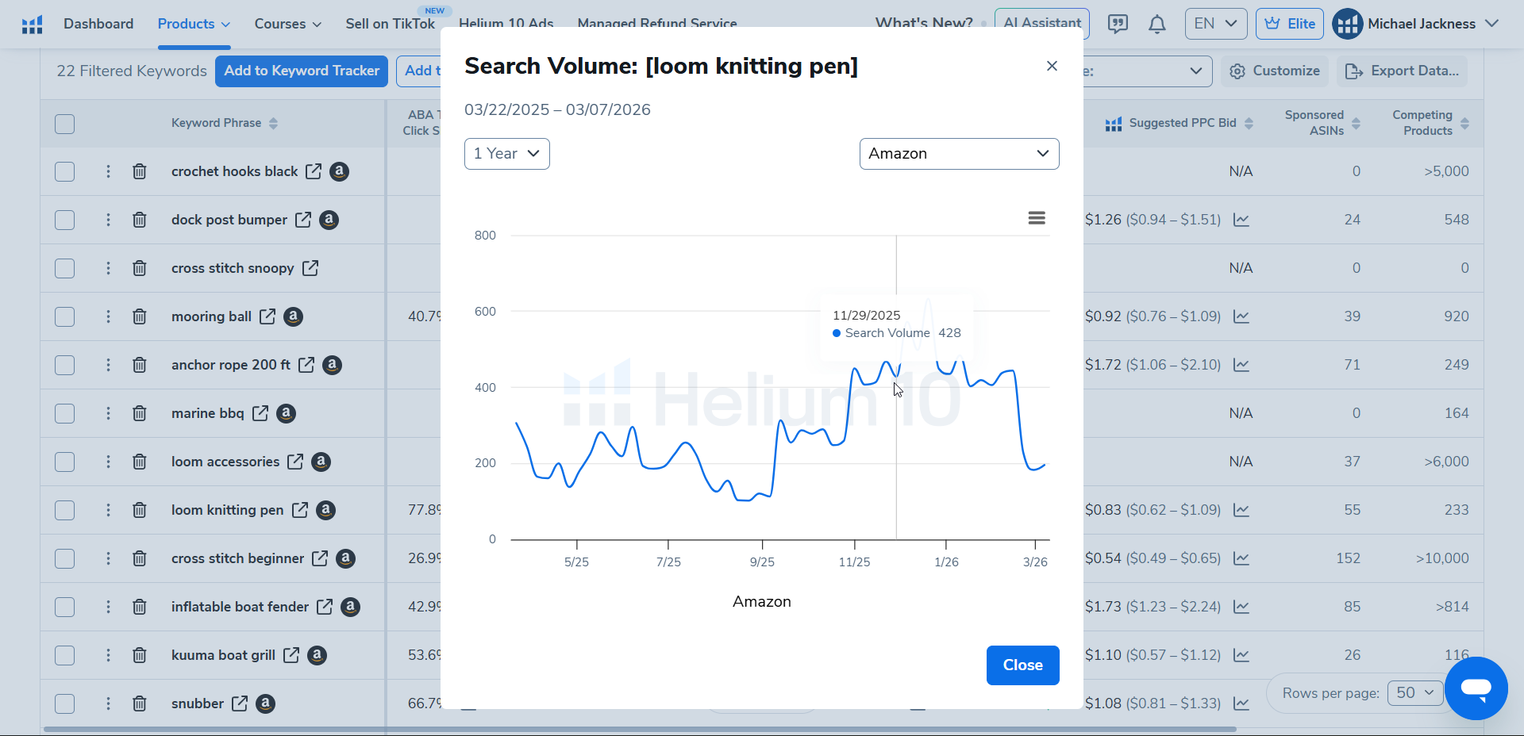1524x736 pixels.
Task: Tick the checkbox for 'cross stitch snoopy'
Action: point(65,268)
